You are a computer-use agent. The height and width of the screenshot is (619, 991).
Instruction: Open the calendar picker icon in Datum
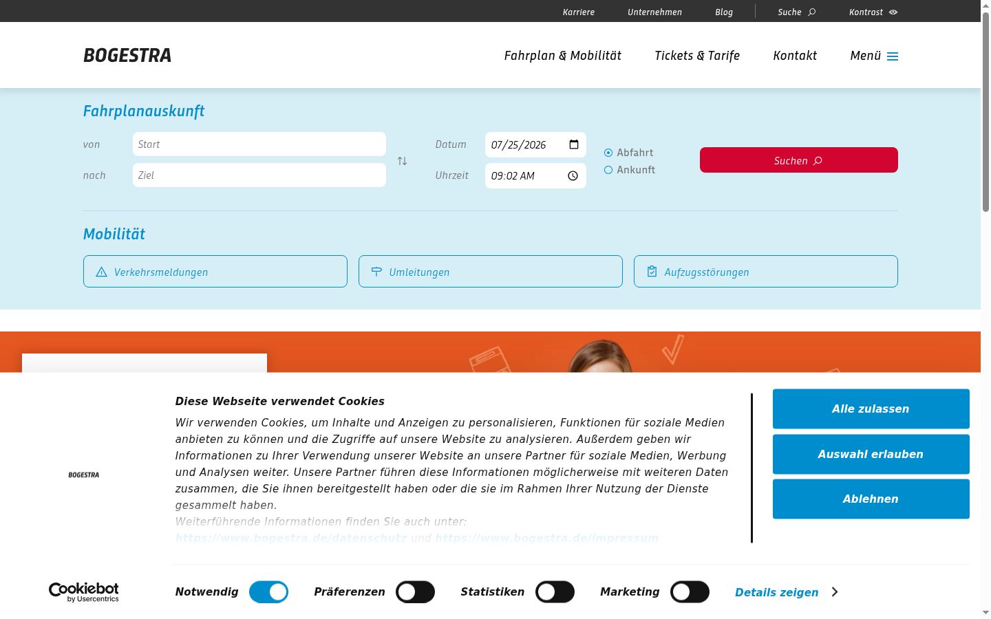pos(574,144)
